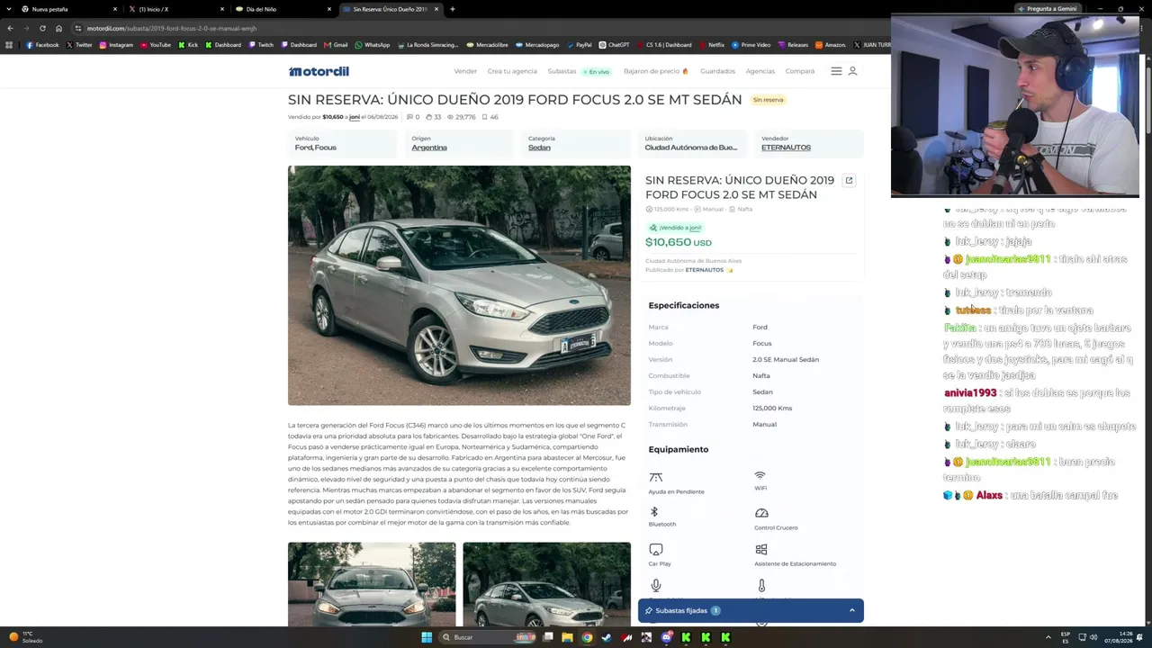Viewport: 1152px width, 648px height.
Task: Open the Vender menu item
Action: [465, 71]
